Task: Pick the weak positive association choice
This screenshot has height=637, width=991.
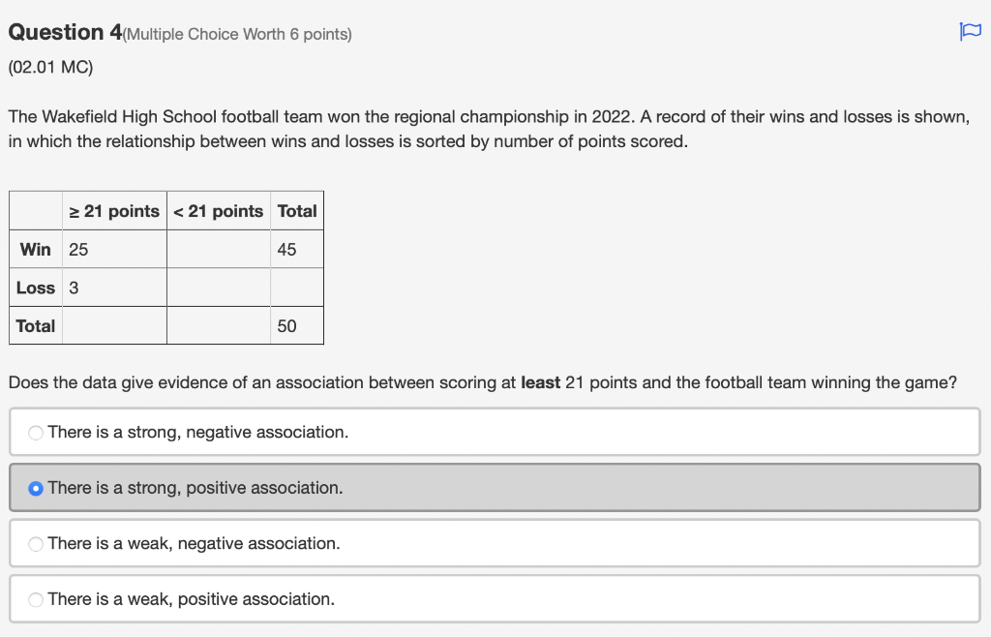Action: pyautogui.click(x=36, y=599)
